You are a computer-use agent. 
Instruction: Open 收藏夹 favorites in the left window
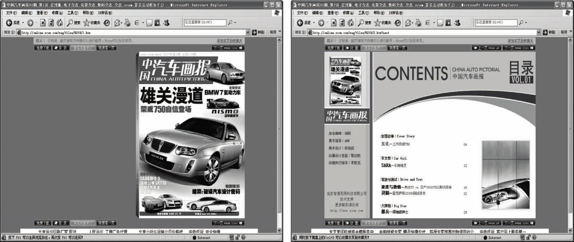[x=92, y=23]
